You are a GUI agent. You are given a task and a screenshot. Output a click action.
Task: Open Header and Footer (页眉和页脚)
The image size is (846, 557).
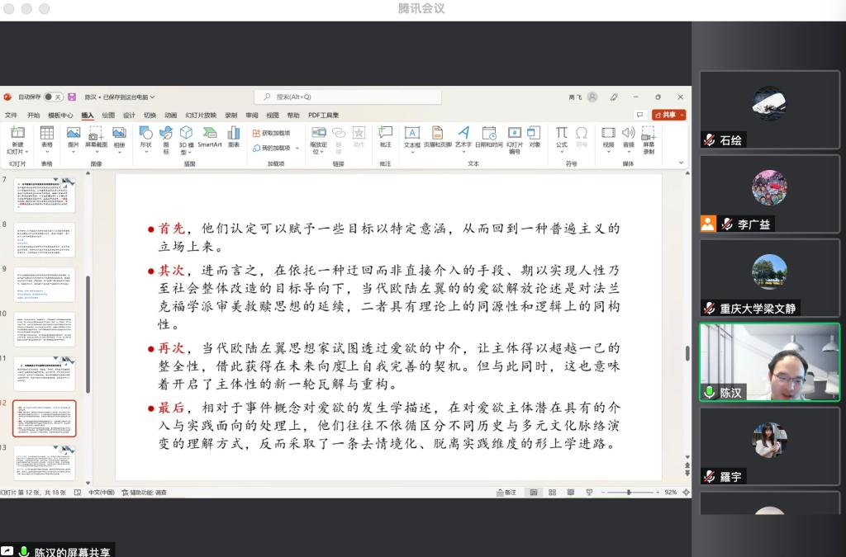[x=438, y=136]
